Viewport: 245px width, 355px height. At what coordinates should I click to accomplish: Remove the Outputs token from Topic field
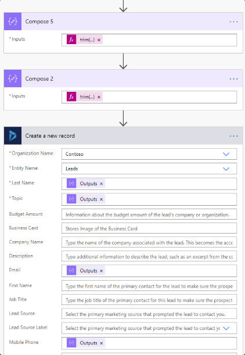[x=102, y=199]
